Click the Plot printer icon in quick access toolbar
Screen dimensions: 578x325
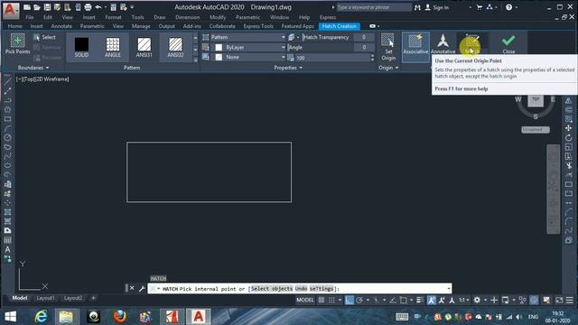pyautogui.click(x=88, y=7)
